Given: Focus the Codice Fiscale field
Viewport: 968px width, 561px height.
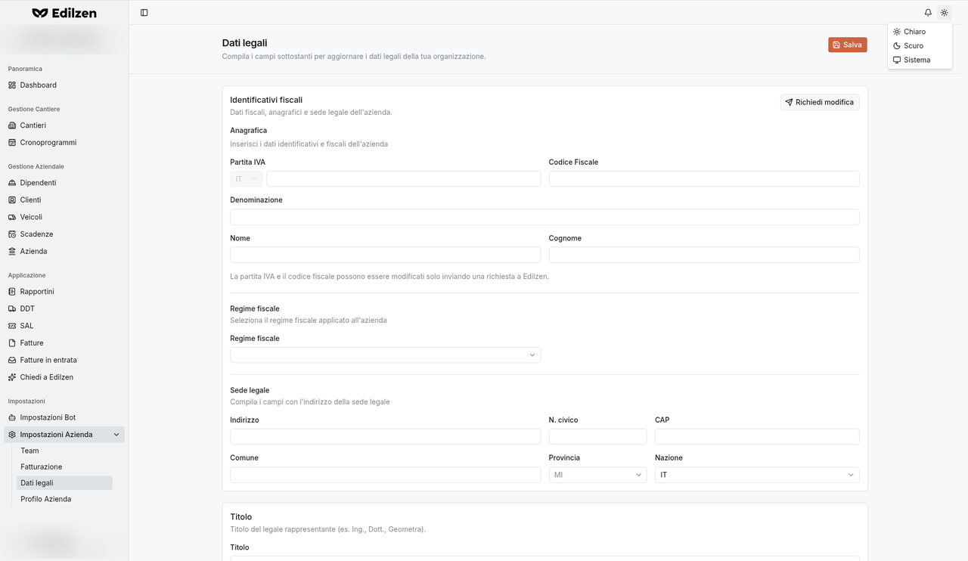Looking at the screenshot, I should [x=704, y=179].
